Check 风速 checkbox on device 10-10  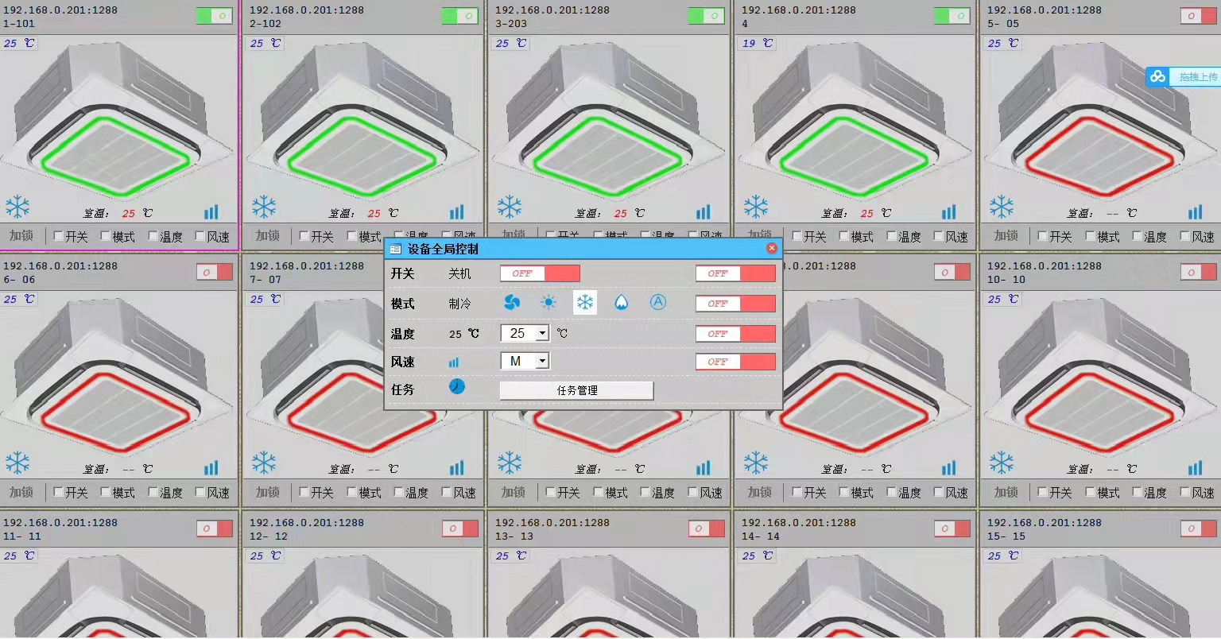tap(1184, 492)
